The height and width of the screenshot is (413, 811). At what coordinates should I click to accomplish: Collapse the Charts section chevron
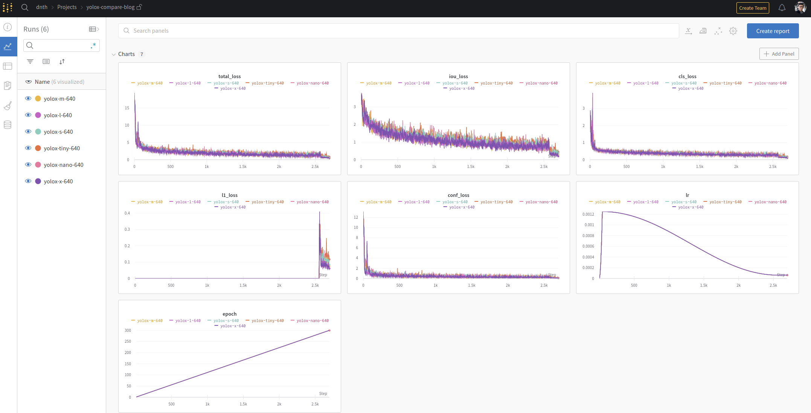coord(114,54)
